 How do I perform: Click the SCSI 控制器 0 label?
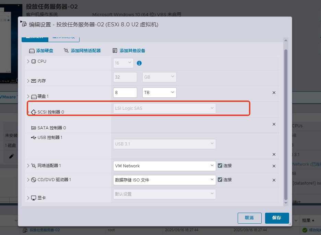coord(51,112)
